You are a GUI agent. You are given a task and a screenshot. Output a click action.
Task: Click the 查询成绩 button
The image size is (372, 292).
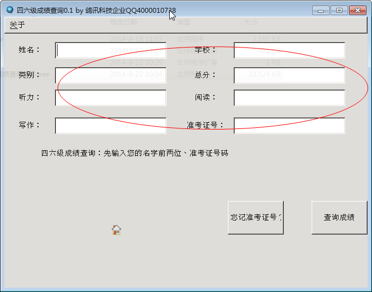point(339,218)
